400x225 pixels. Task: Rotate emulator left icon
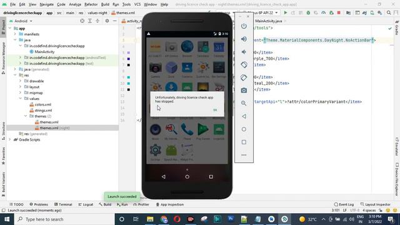(x=244, y=64)
